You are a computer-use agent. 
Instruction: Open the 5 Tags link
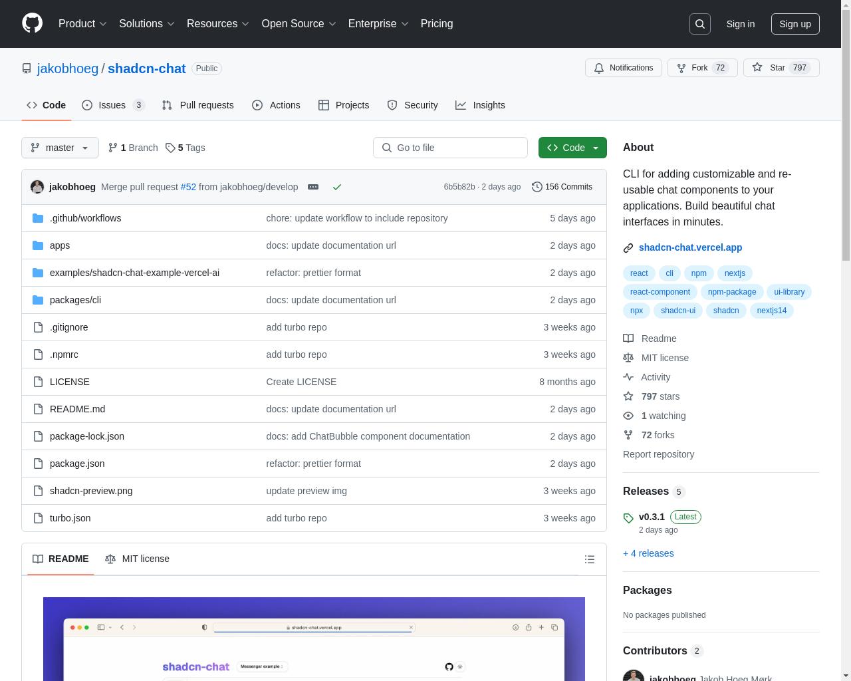coord(185,148)
